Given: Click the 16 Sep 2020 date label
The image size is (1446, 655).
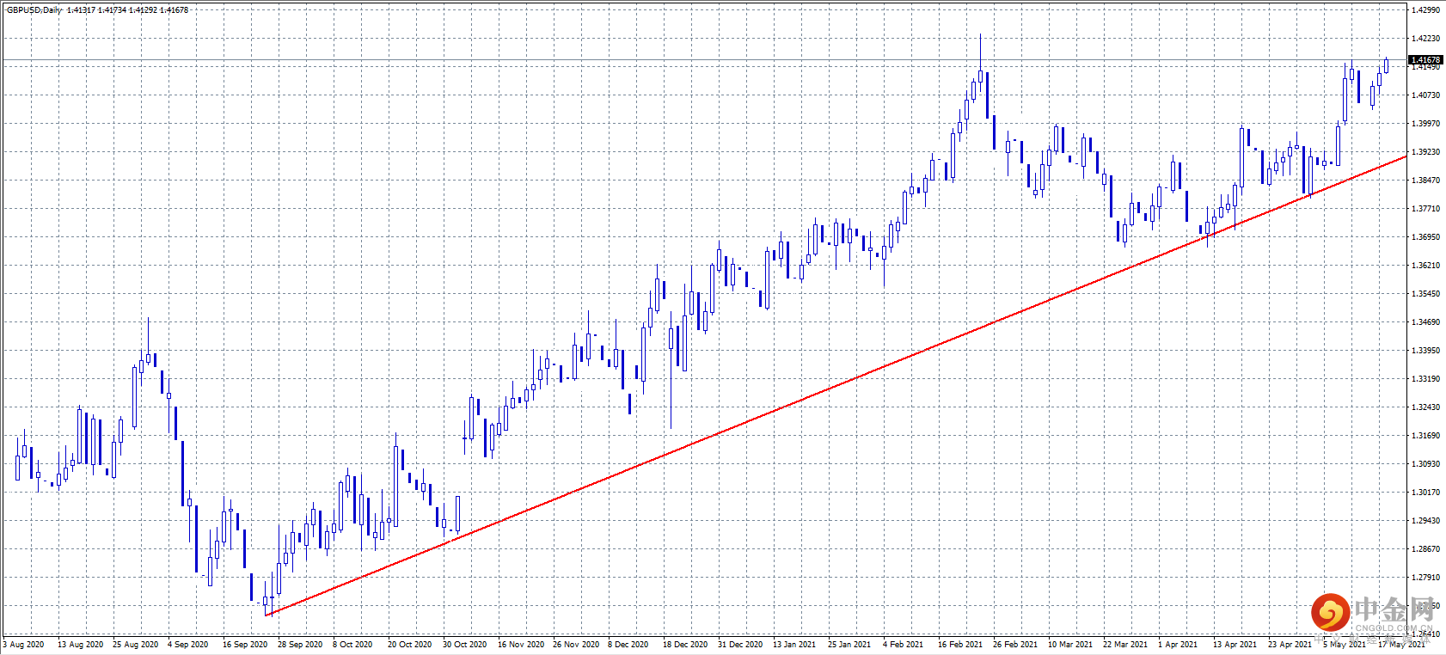Looking at the screenshot, I should (245, 645).
